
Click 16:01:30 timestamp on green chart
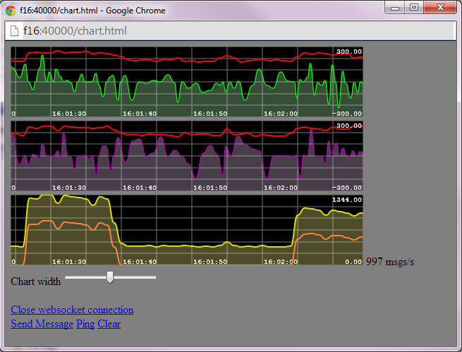point(69,114)
